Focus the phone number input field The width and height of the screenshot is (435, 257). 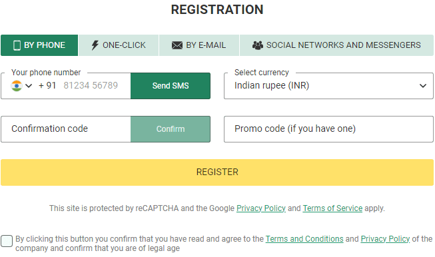click(91, 85)
